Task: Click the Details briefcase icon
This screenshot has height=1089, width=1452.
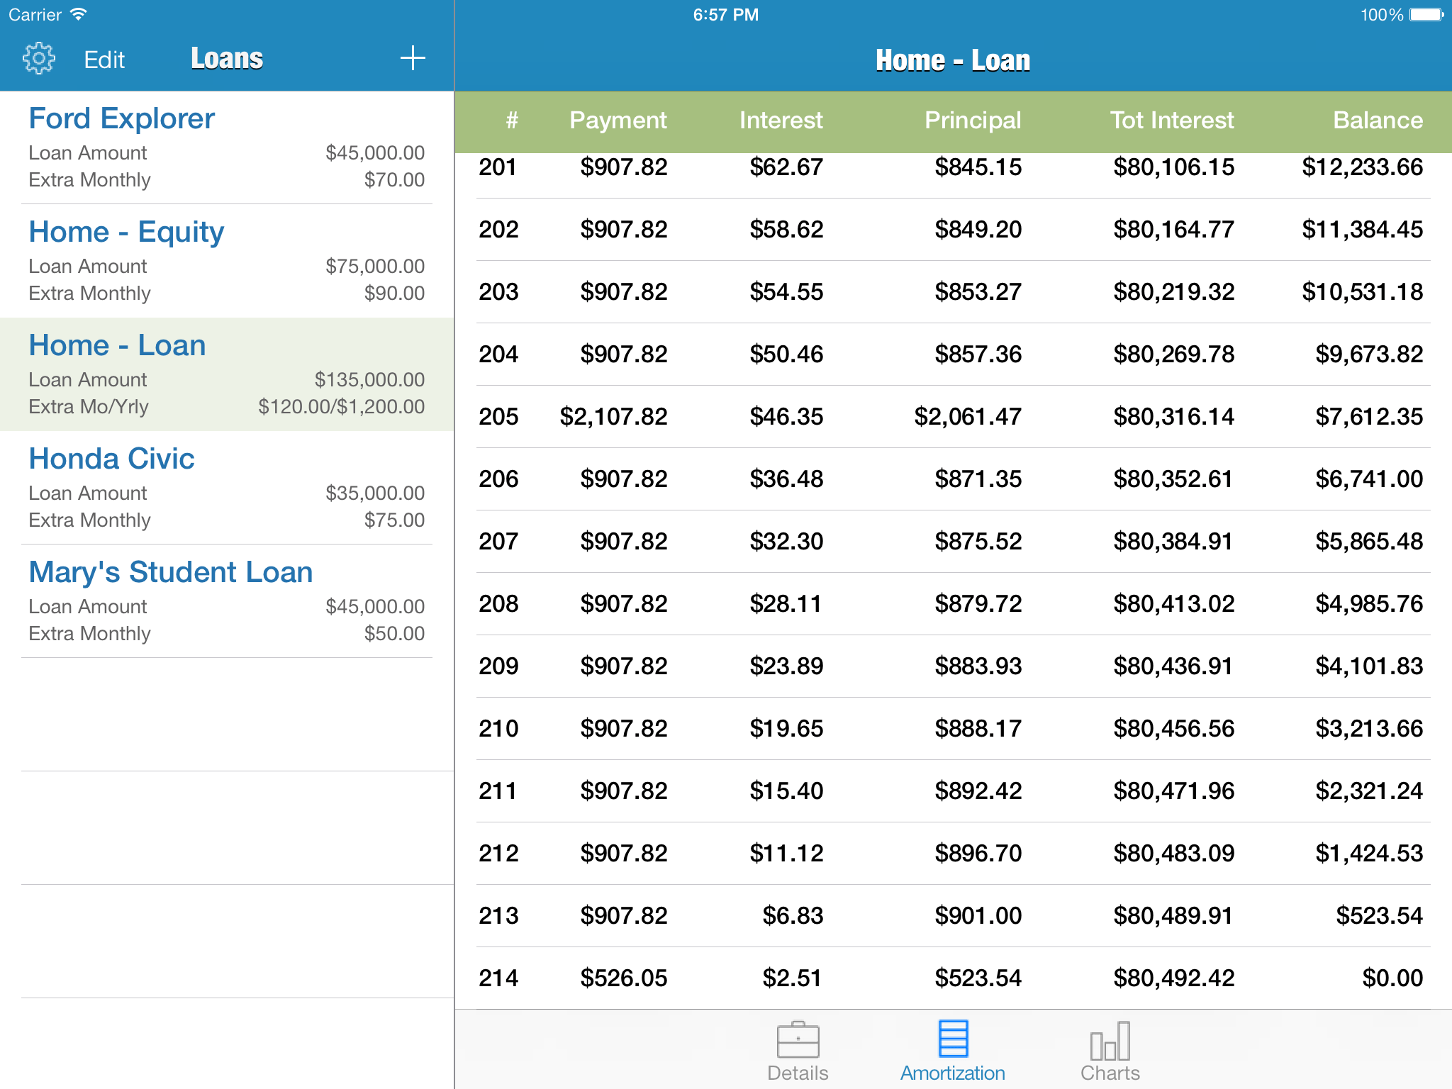Action: 798,1040
